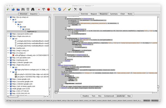
Task: Open the Request tab
Action: coord(94,14)
